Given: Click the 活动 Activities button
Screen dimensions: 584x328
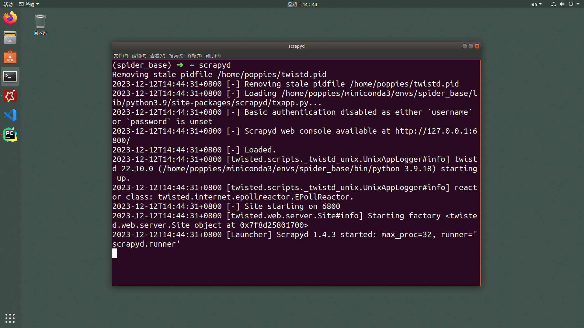Looking at the screenshot, I should [8, 4].
